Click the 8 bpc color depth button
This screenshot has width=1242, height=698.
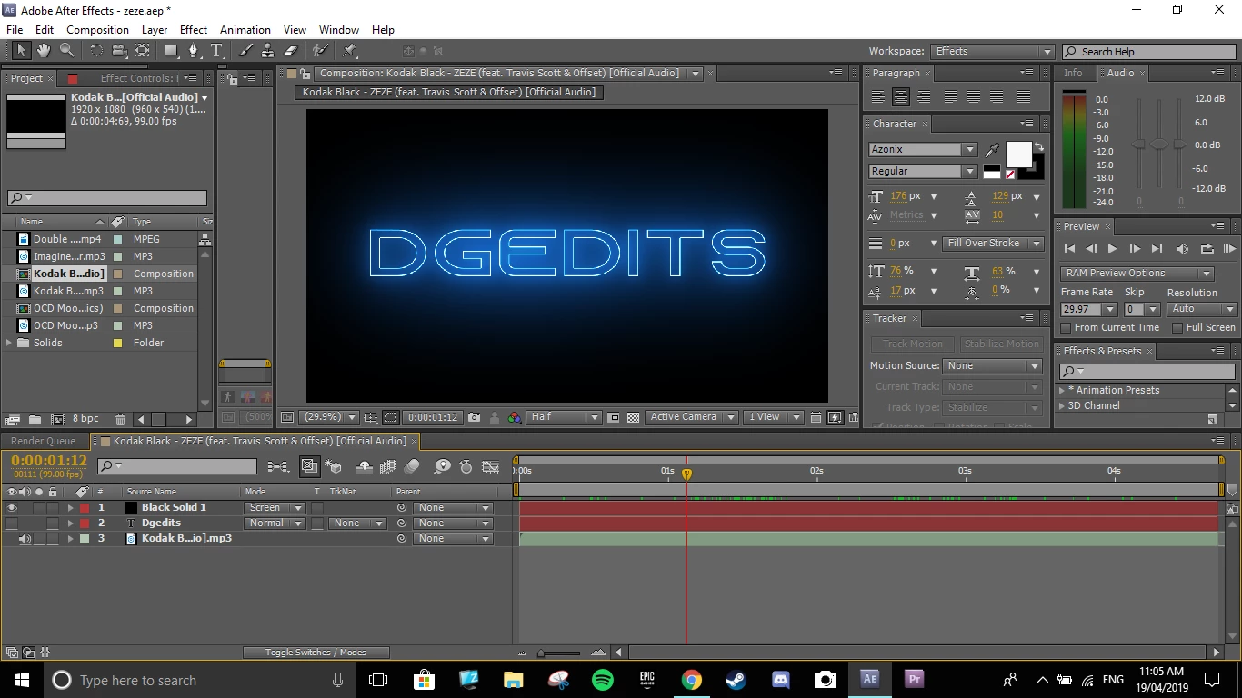click(x=85, y=419)
